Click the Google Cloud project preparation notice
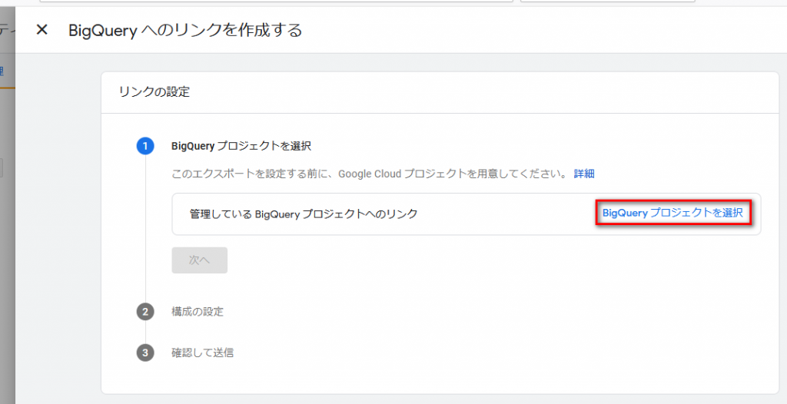The height and width of the screenshot is (404, 787). [x=370, y=174]
